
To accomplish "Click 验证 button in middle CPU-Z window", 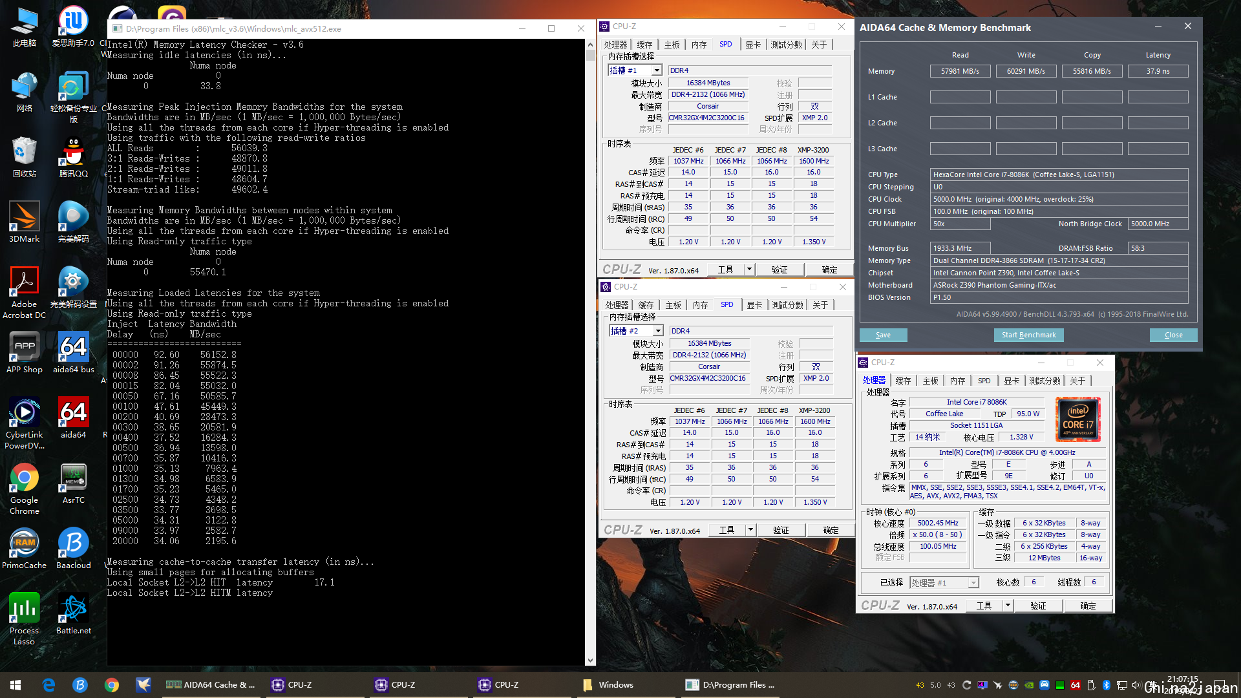I will click(781, 530).
